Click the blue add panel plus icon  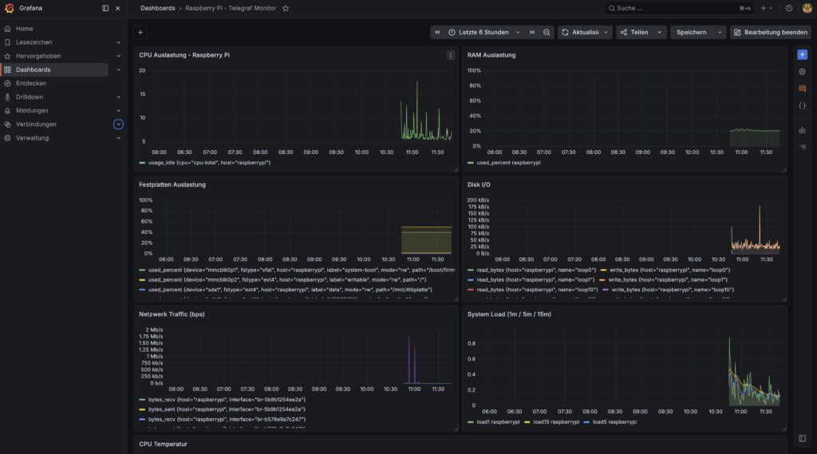pyautogui.click(x=803, y=55)
